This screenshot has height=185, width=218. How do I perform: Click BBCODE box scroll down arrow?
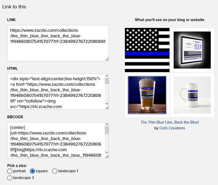point(107,152)
